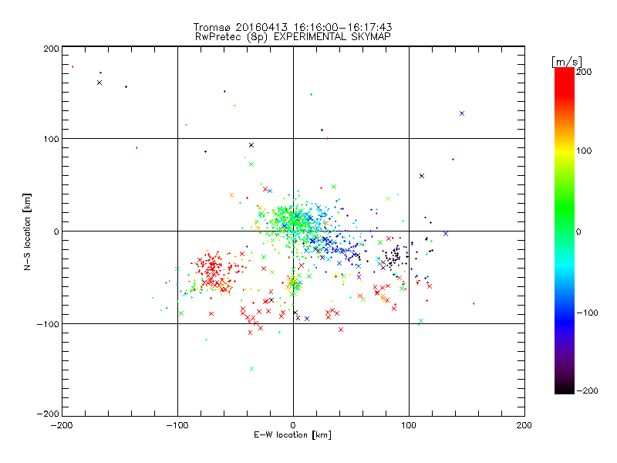Viewport: 617px width, 463px height.
Task: Pick x-axis tick label '-200'
Action: [x=62, y=425]
